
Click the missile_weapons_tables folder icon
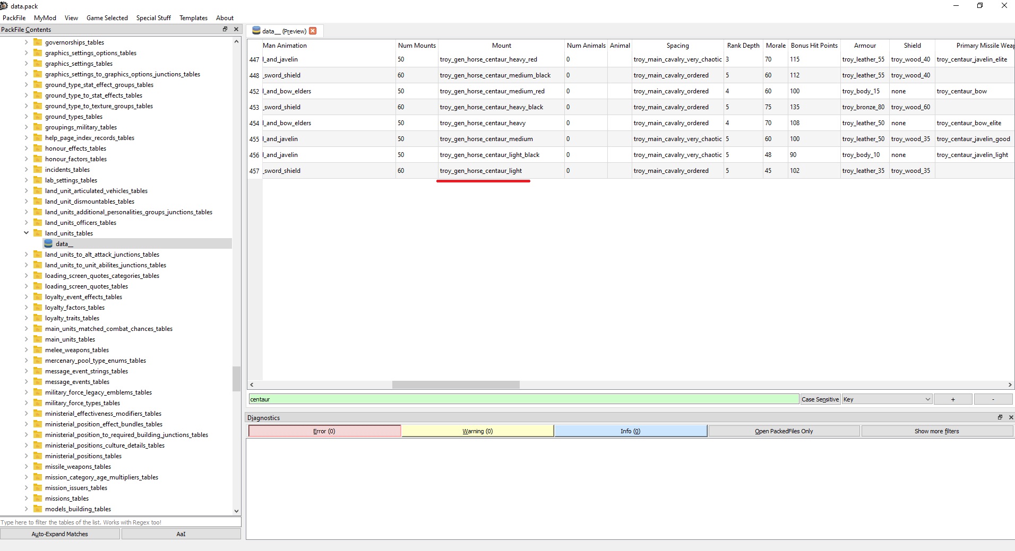coord(38,466)
